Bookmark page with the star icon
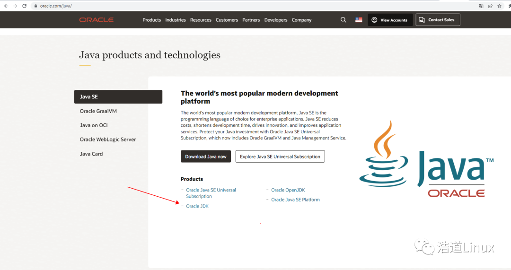This screenshot has height=270, width=511. [499, 6]
